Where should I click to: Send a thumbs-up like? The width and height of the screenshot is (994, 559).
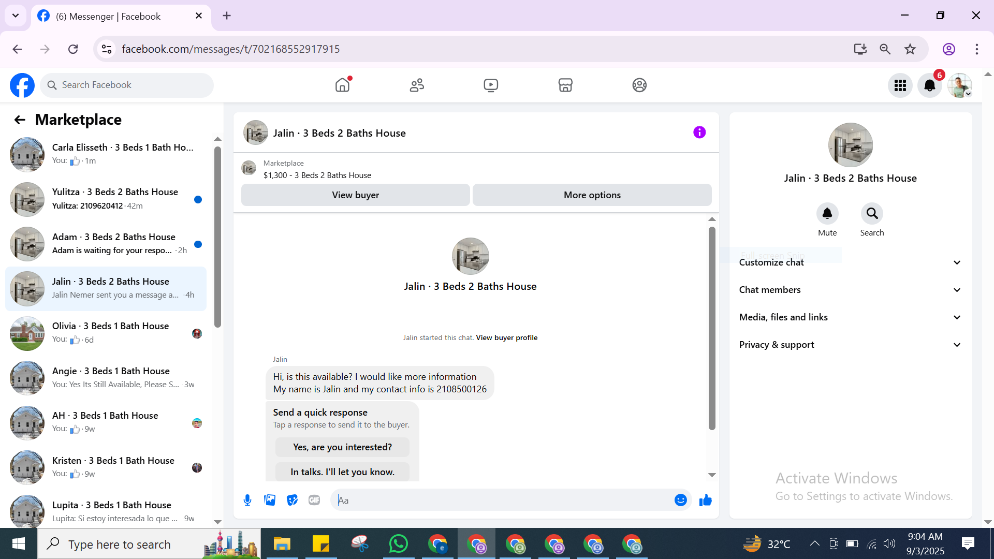point(705,500)
